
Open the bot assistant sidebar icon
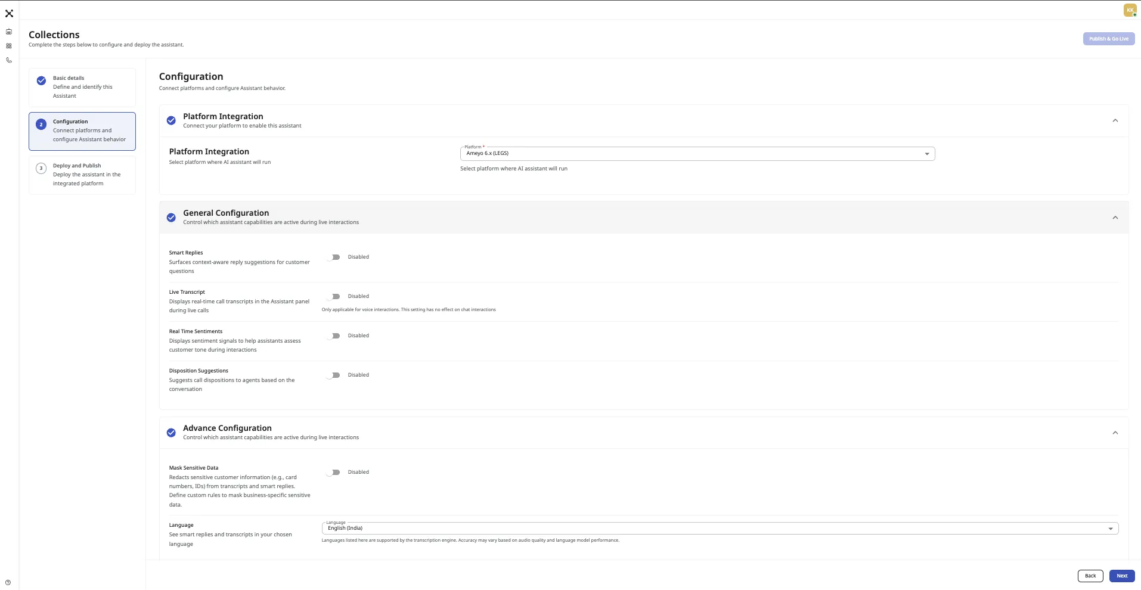click(9, 32)
